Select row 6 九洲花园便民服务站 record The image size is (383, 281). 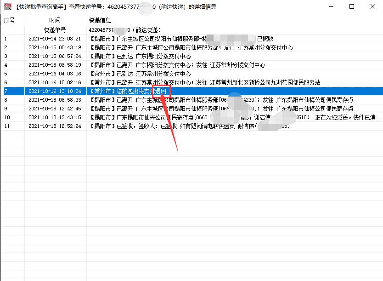[x=138, y=82]
